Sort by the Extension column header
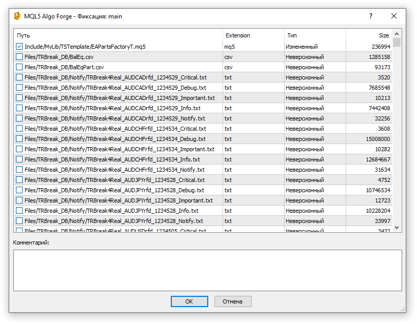417x324 pixels. pyautogui.click(x=253, y=35)
